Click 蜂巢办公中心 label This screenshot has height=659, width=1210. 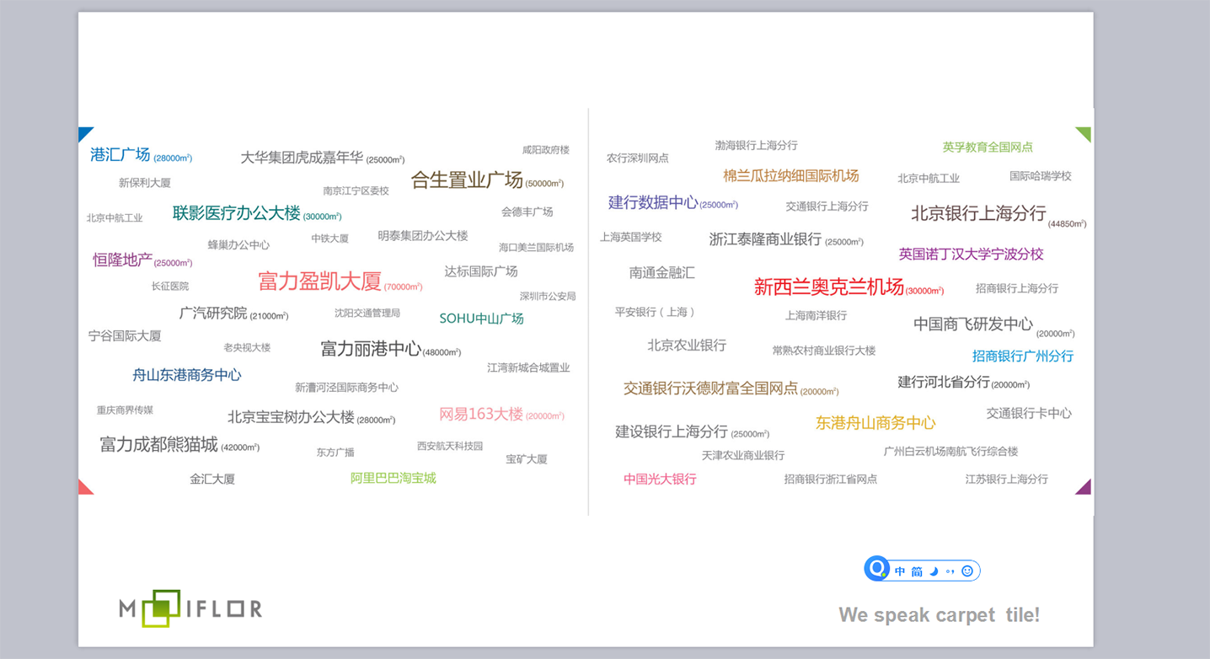[239, 245]
